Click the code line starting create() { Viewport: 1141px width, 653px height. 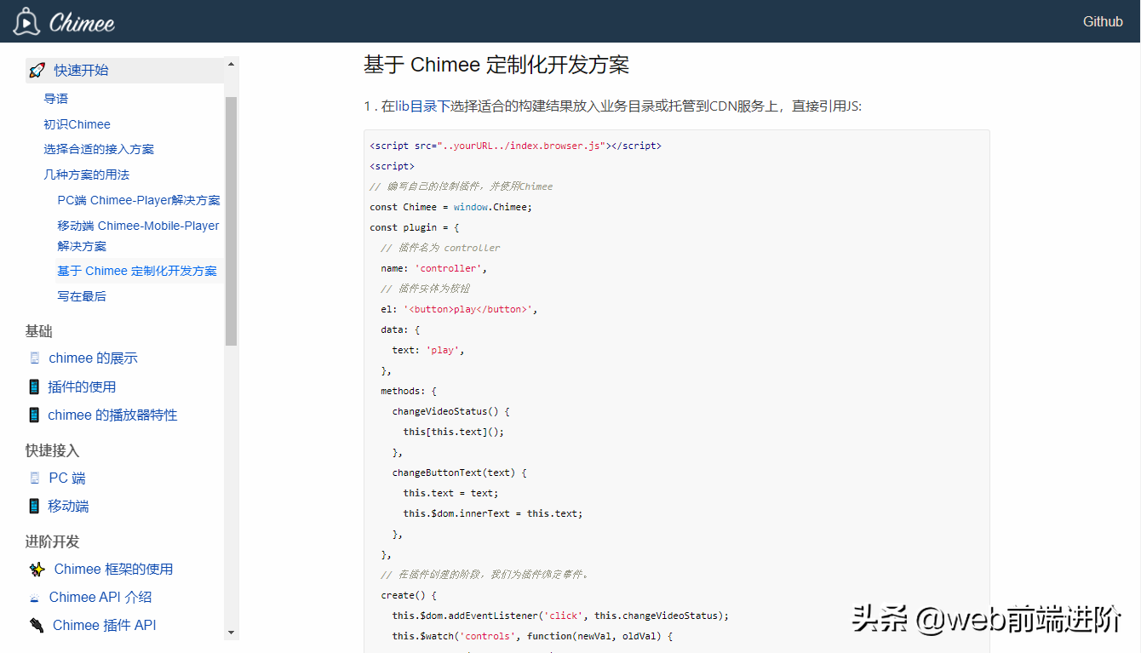click(409, 595)
